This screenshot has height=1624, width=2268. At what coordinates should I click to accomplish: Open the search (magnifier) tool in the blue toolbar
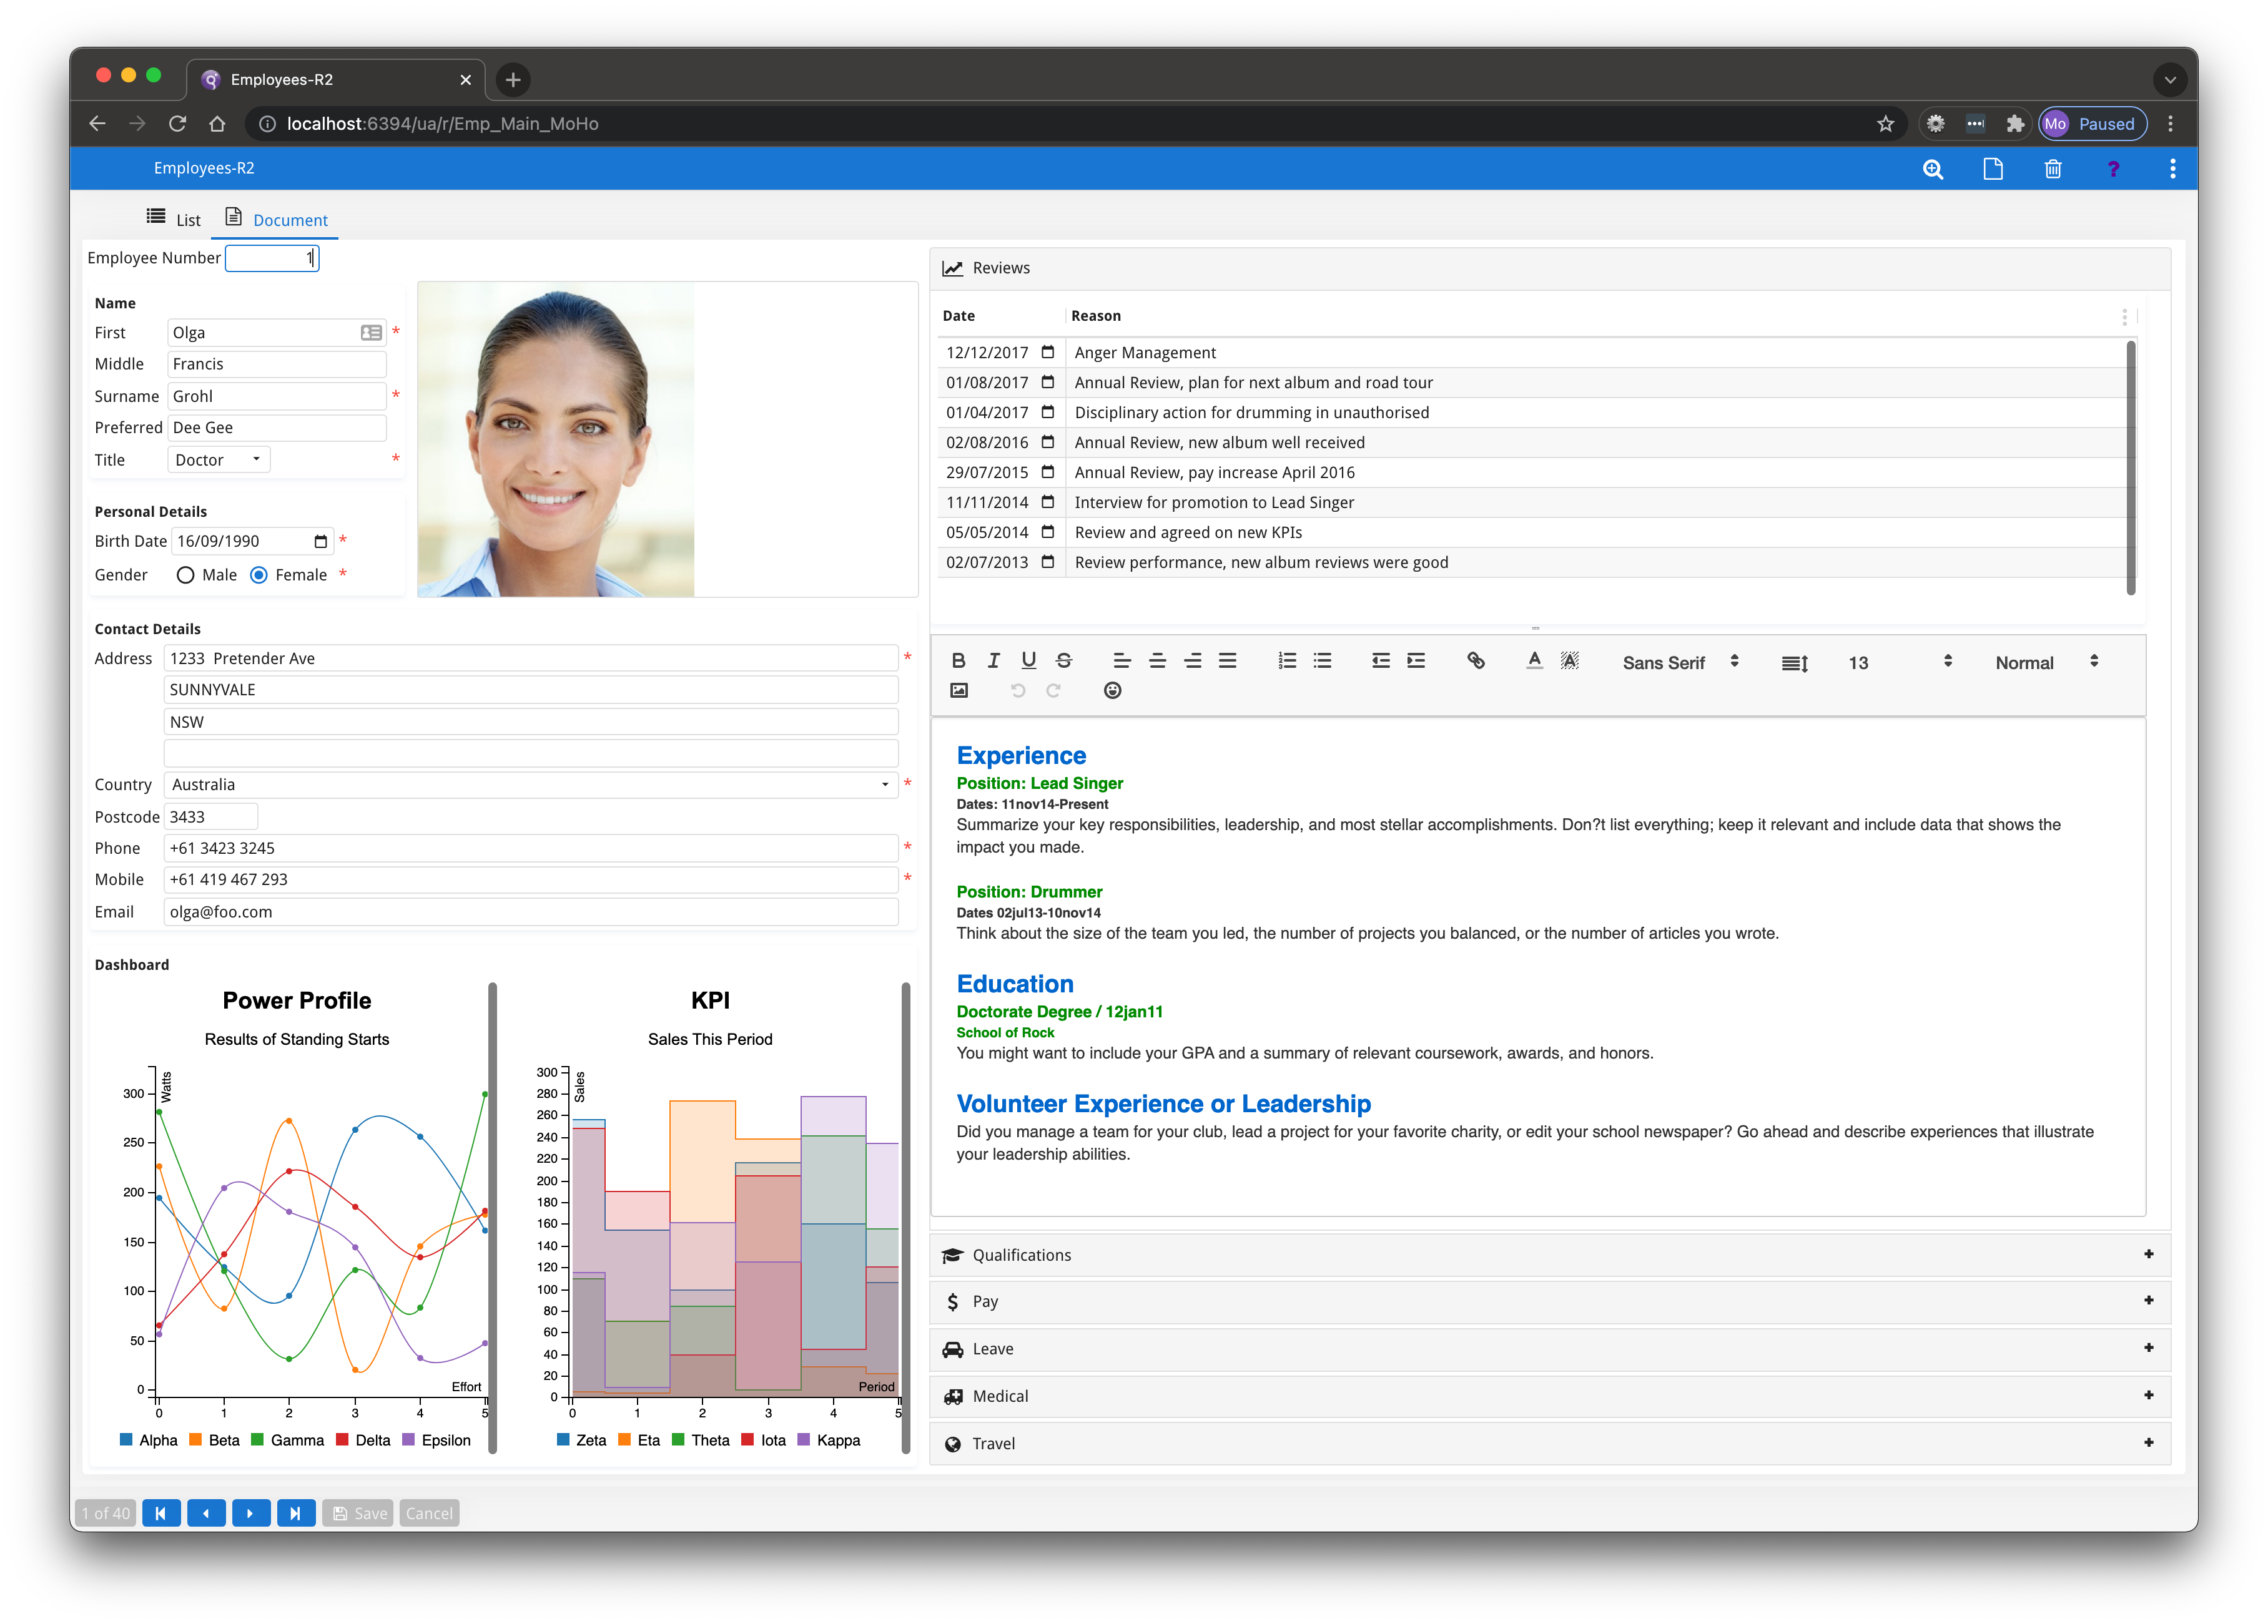(x=1933, y=169)
